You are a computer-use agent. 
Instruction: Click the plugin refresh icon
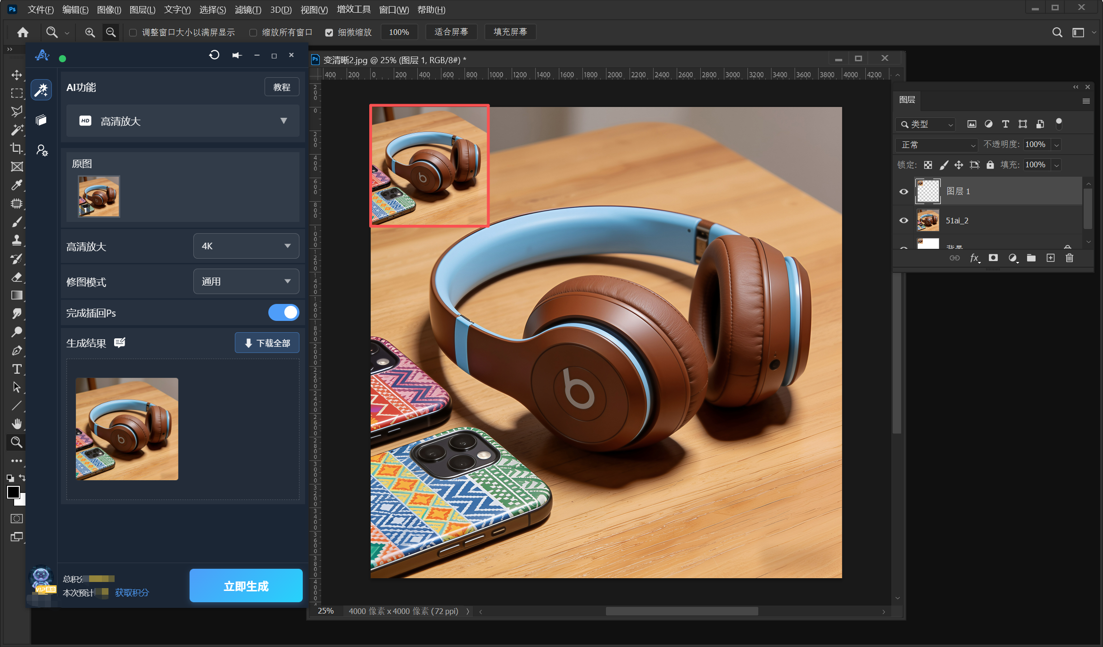[214, 55]
